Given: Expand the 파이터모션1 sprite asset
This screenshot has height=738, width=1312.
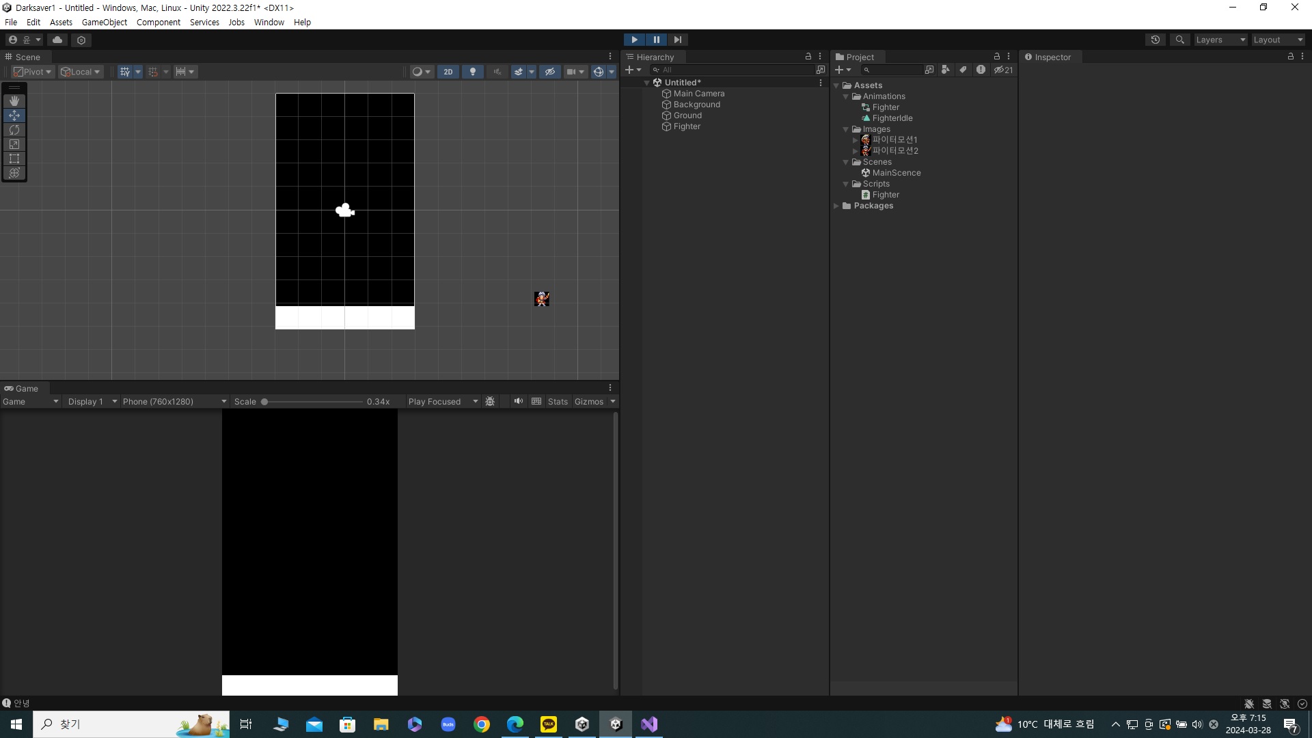Looking at the screenshot, I should pos(855,140).
